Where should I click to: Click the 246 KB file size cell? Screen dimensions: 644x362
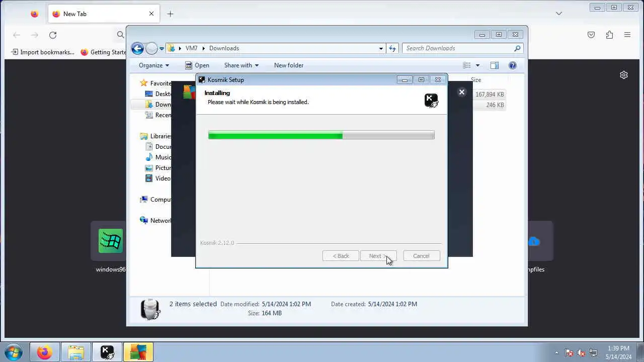(495, 105)
